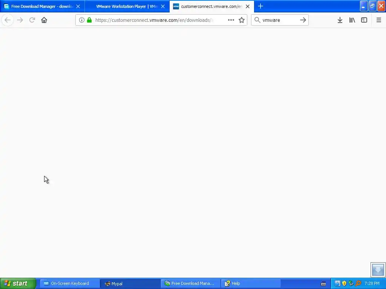The width and height of the screenshot is (386, 289).
Task: Switch to Help taskbar item
Action: [x=251, y=283]
